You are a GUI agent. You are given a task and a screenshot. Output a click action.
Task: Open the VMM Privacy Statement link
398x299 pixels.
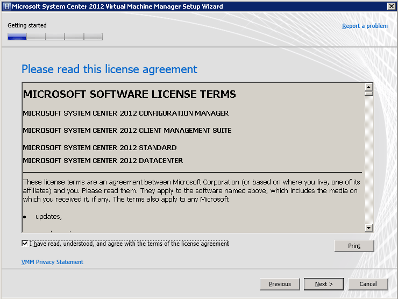coord(52,262)
